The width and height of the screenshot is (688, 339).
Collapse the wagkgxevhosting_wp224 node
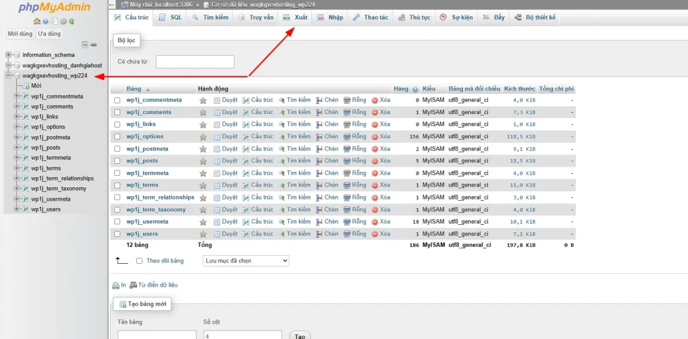(8, 75)
